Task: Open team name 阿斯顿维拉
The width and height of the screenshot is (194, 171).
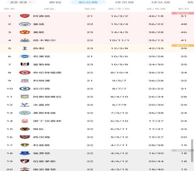Action: (x=47, y=97)
